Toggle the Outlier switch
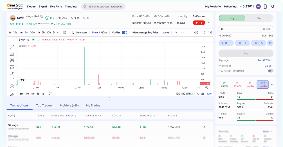The image size is (283, 147). pos(124,33)
